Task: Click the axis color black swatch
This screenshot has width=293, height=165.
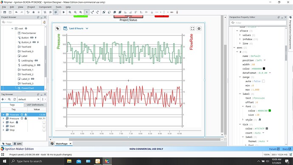Action: [264, 68]
